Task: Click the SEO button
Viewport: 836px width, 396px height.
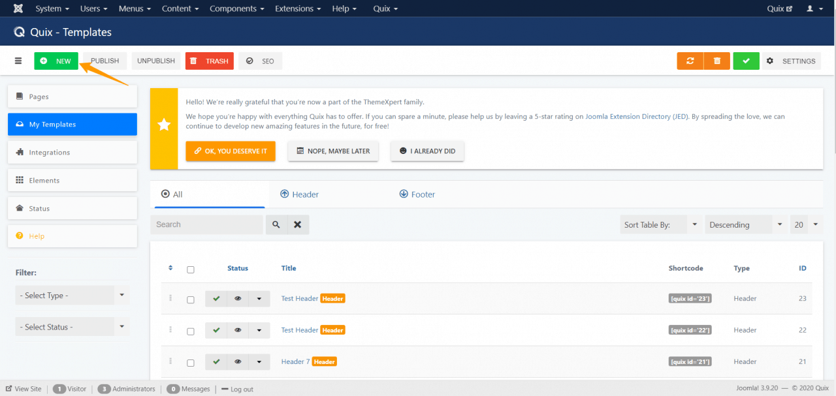Action: pos(261,61)
